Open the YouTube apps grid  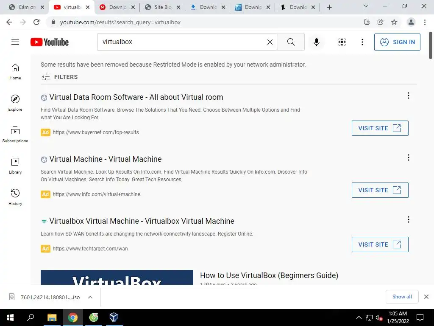point(342,42)
